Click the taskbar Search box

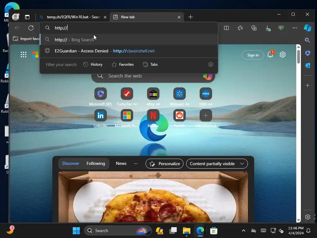pos(118,231)
